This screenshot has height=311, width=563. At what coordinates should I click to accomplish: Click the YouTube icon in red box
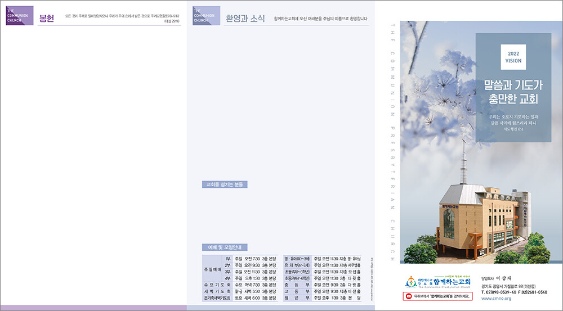pos(409,295)
